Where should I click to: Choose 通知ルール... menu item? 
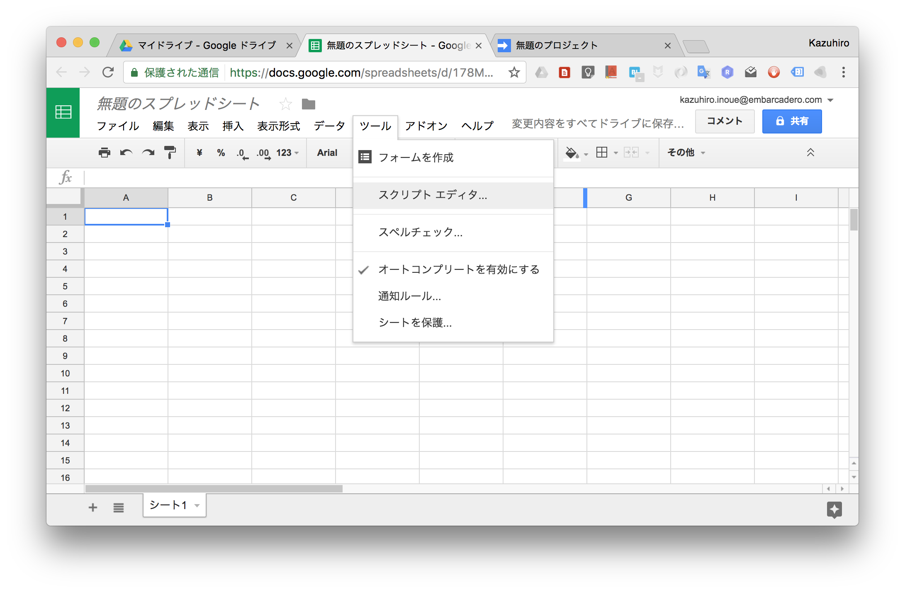[453, 296]
